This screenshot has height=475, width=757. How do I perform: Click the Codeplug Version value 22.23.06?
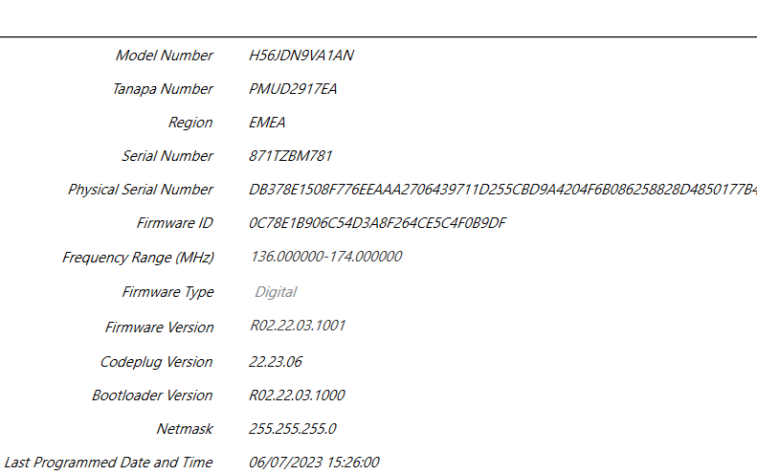pyautogui.click(x=276, y=362)
